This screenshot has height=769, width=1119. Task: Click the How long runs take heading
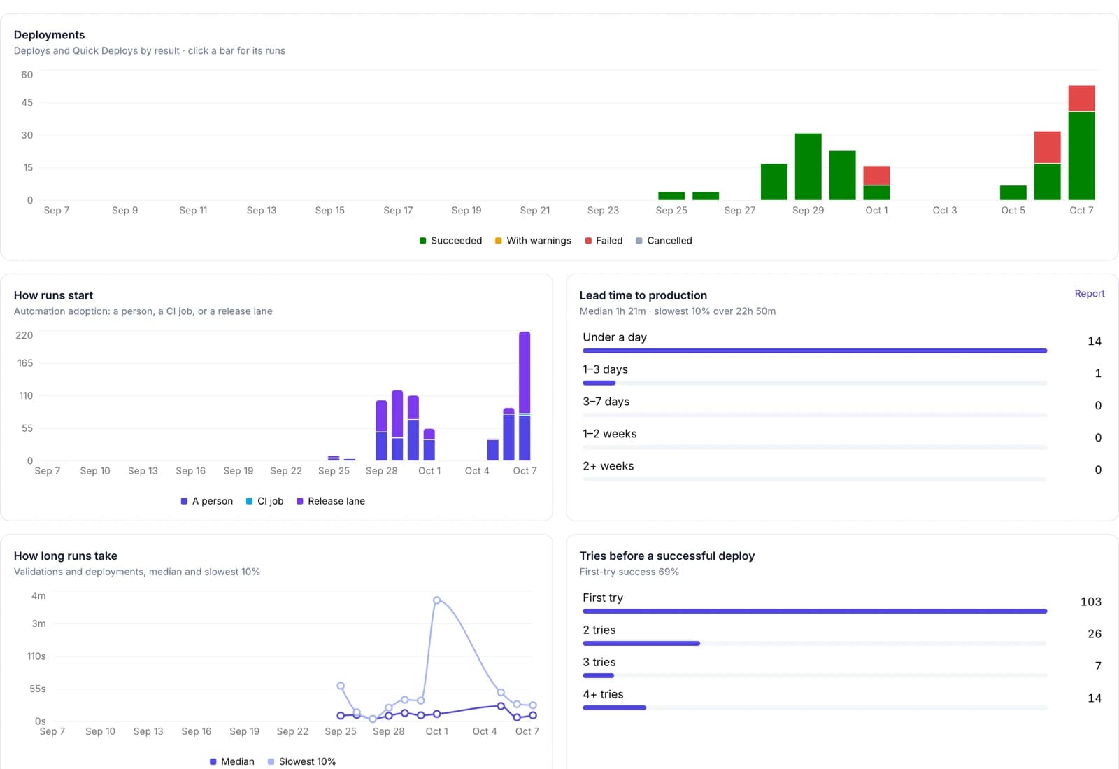tap(66, 556)
